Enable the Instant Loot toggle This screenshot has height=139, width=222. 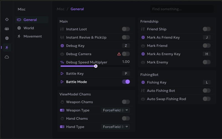pyautogui.click(x=126, y=29)
